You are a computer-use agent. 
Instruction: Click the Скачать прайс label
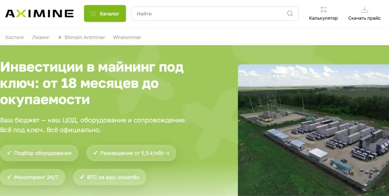(364, 18)
